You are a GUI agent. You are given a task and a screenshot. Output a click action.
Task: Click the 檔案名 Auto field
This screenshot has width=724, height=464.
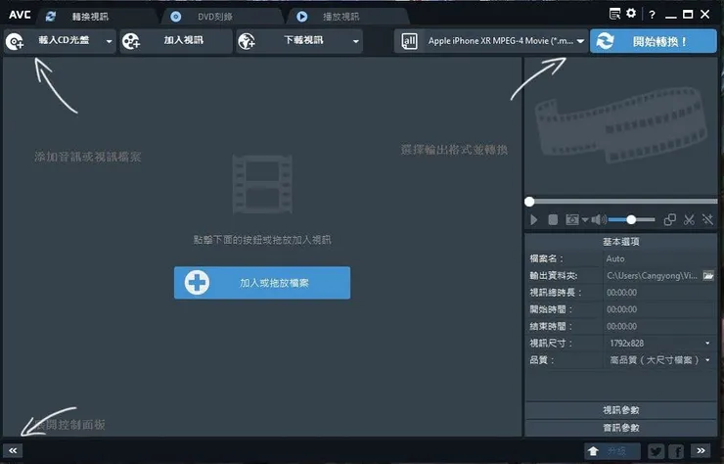click(x=659, y=258)
